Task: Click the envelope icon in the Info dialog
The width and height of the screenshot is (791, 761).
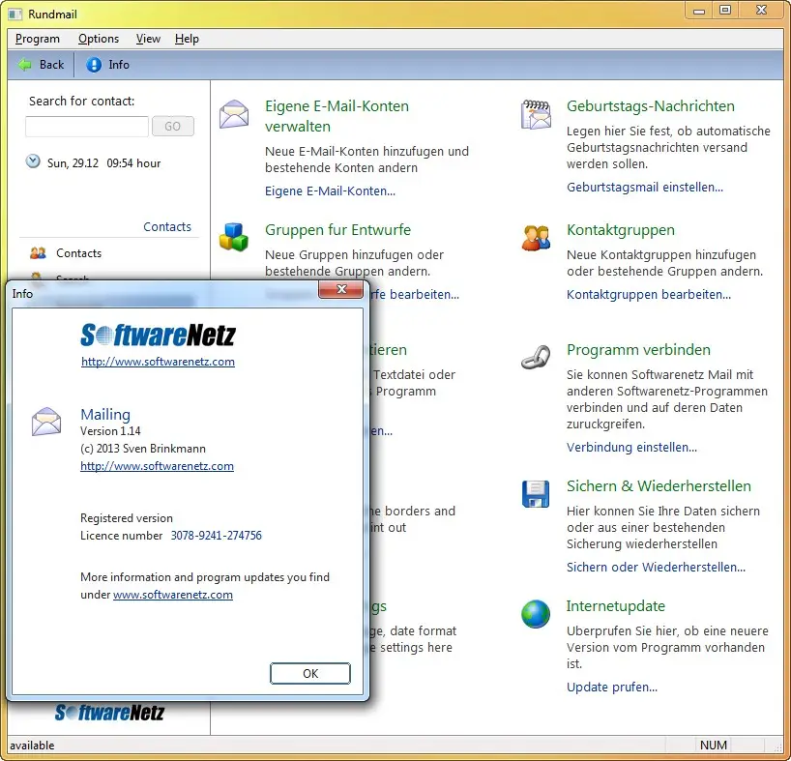Action: 46,421
